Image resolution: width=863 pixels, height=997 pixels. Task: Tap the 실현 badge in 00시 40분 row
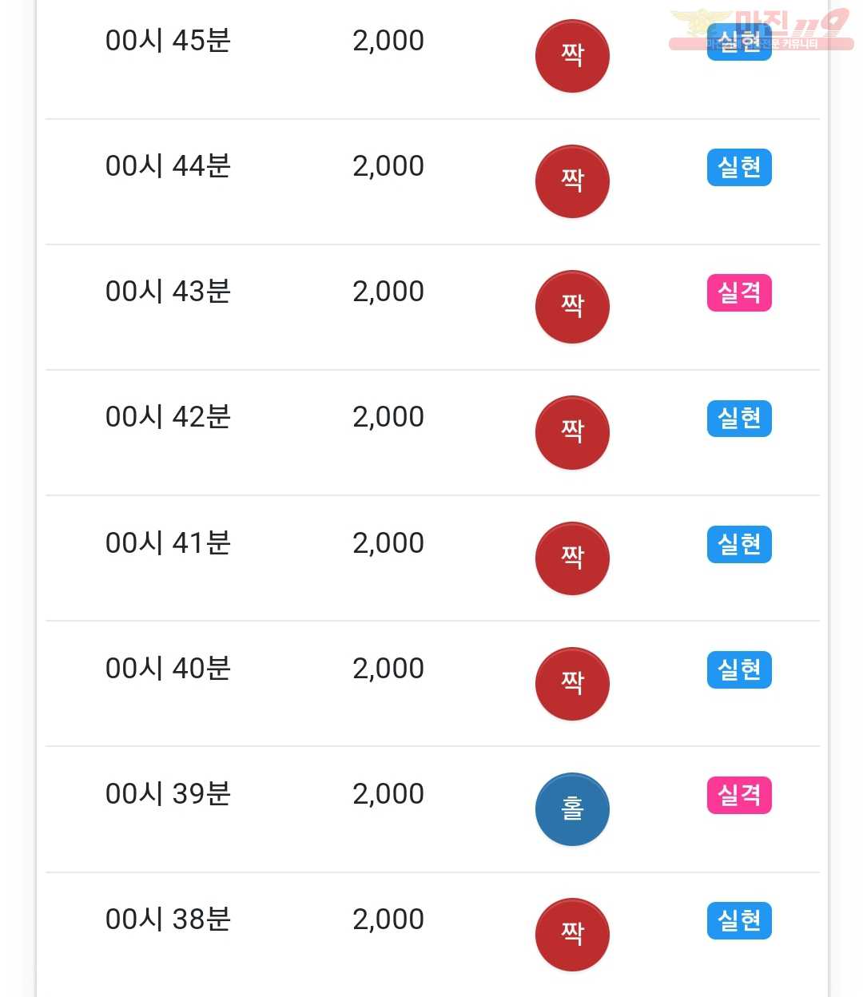point(739,669)
